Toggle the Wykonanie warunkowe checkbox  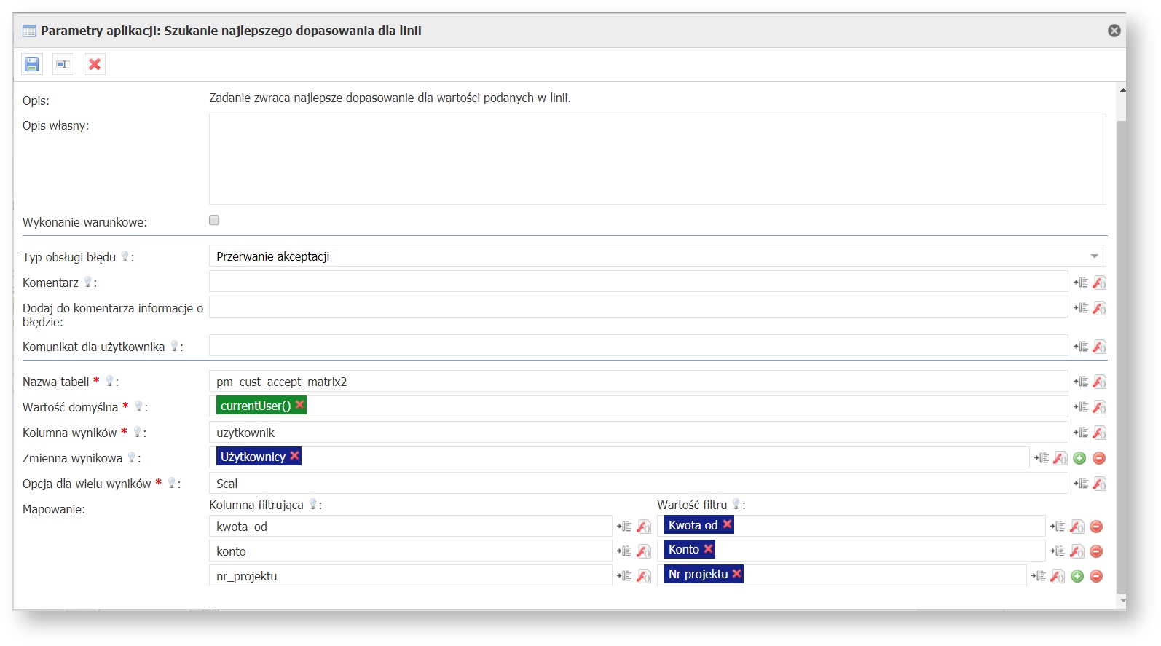pos(214,220)
